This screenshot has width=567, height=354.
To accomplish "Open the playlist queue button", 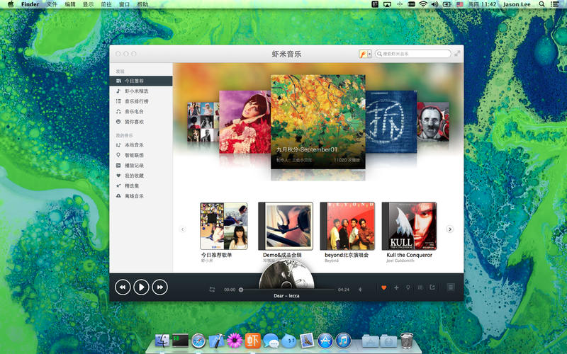I will (451, 287).
